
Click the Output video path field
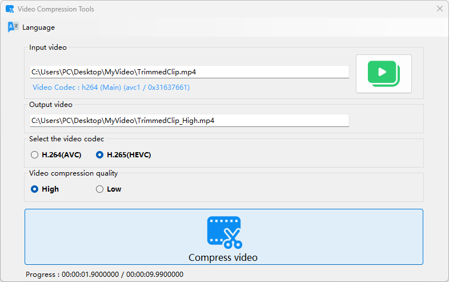[189, 121]
